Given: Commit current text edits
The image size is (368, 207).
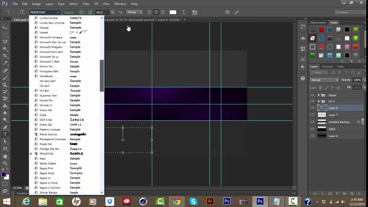Looking at the screenshot, I should click(236, 12).
